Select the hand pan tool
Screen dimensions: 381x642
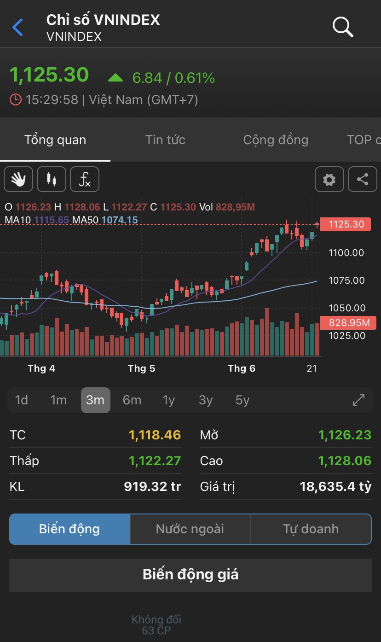[x=18, y=179]
